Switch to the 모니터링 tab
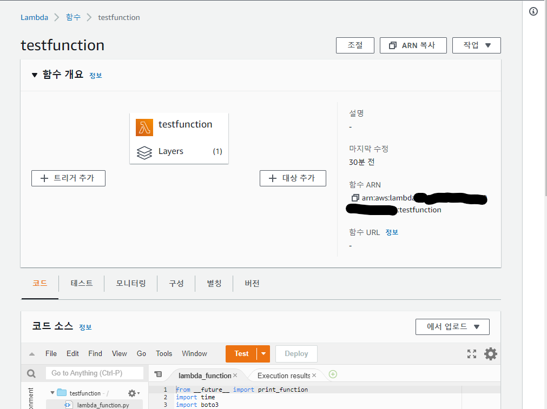Screen dimensions: 547x409 131,283
